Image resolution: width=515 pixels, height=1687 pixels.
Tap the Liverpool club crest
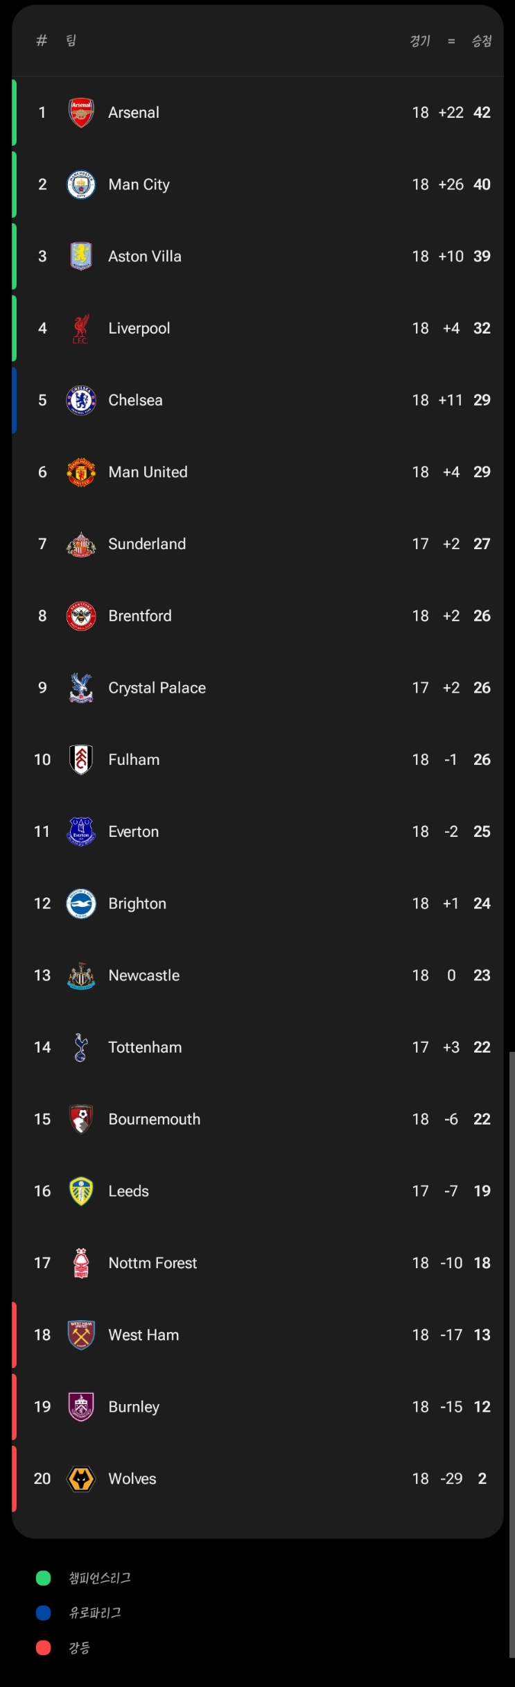81,329
